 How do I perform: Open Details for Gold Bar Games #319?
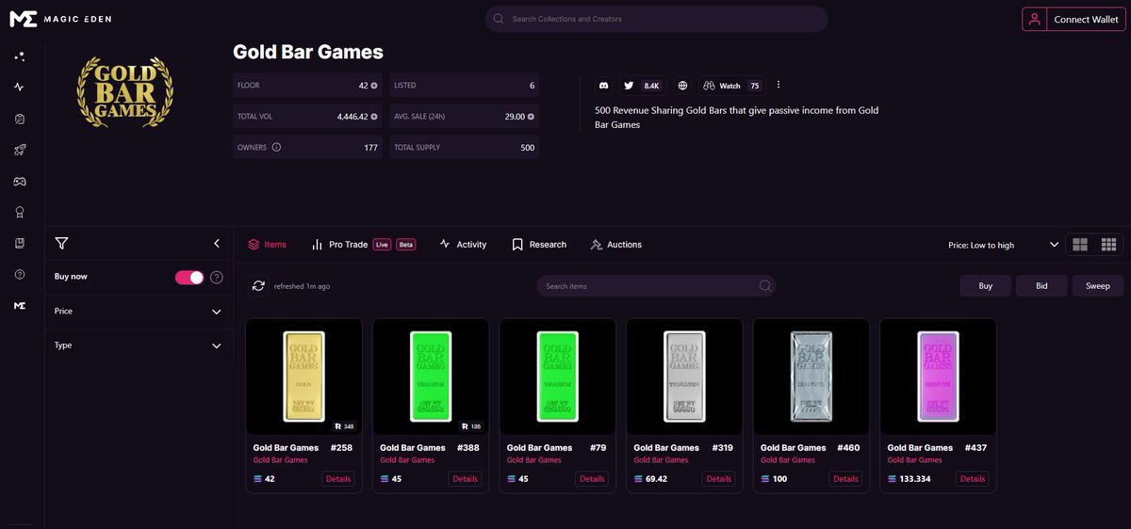tap(719, 479)
